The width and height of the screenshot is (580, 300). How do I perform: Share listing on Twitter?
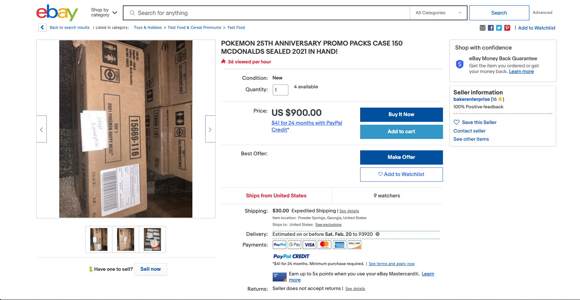coord(499,28)
